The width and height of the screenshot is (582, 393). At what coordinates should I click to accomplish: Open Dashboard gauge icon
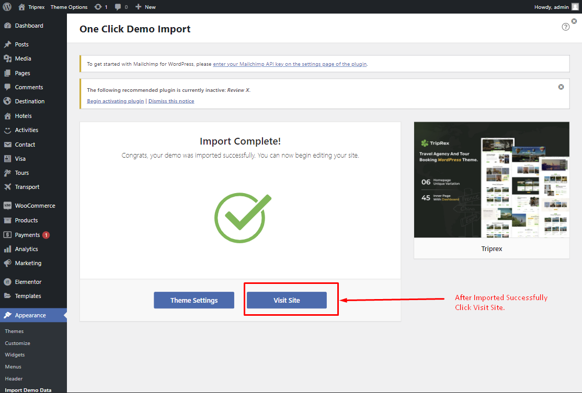point(7,26)
